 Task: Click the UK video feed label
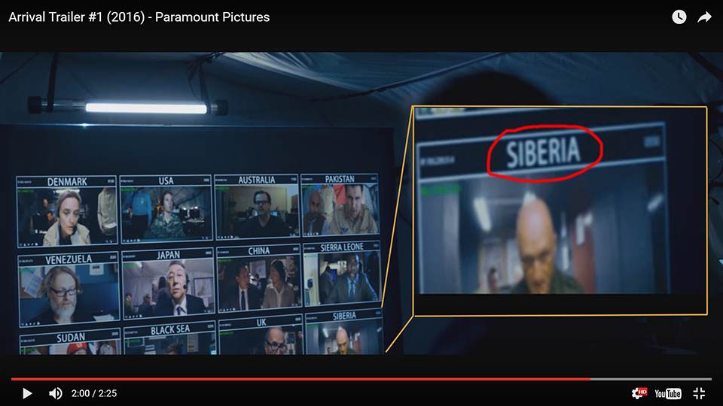coord(261,323)
